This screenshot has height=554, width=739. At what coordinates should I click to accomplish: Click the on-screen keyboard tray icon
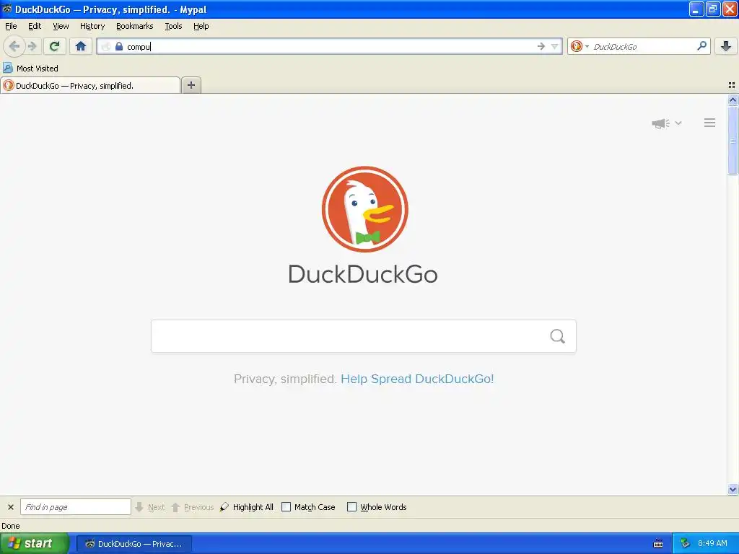(658, 544)
